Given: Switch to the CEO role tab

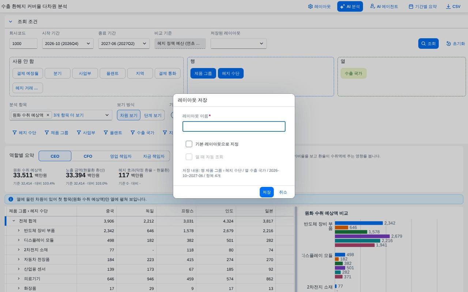Looking at the screenshot, I should click(55, 156).
